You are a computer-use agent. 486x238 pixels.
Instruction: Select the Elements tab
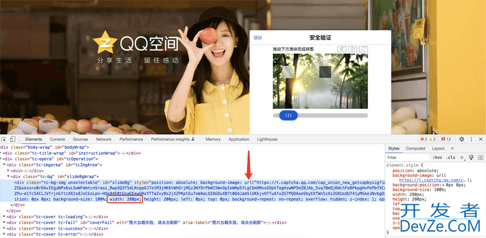click(x=34, y=139)
